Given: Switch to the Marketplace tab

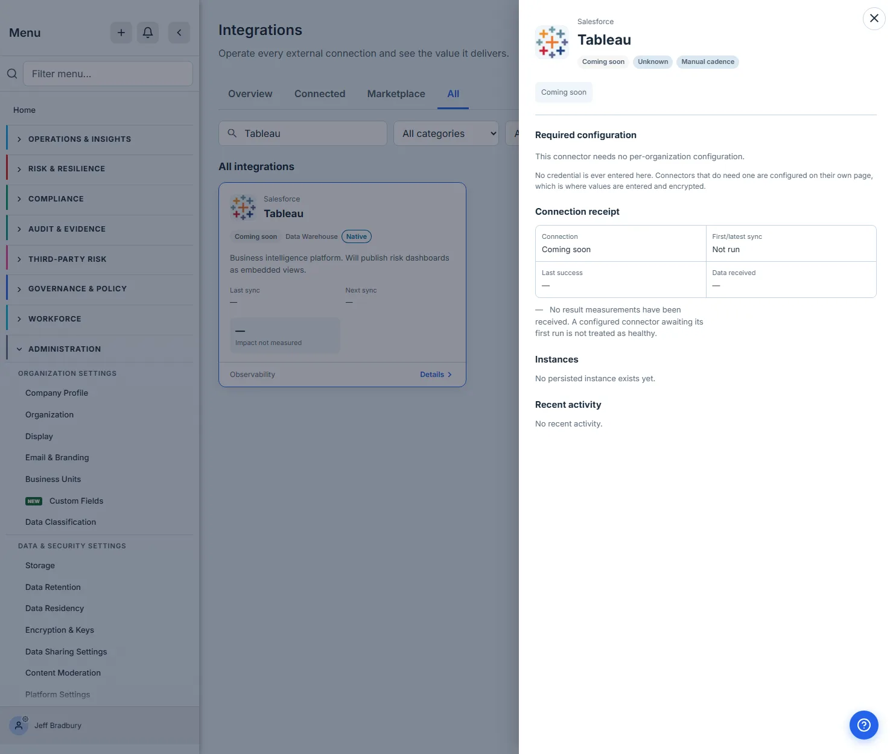Looking at the screenshot, I should click(x=396, y=94).
